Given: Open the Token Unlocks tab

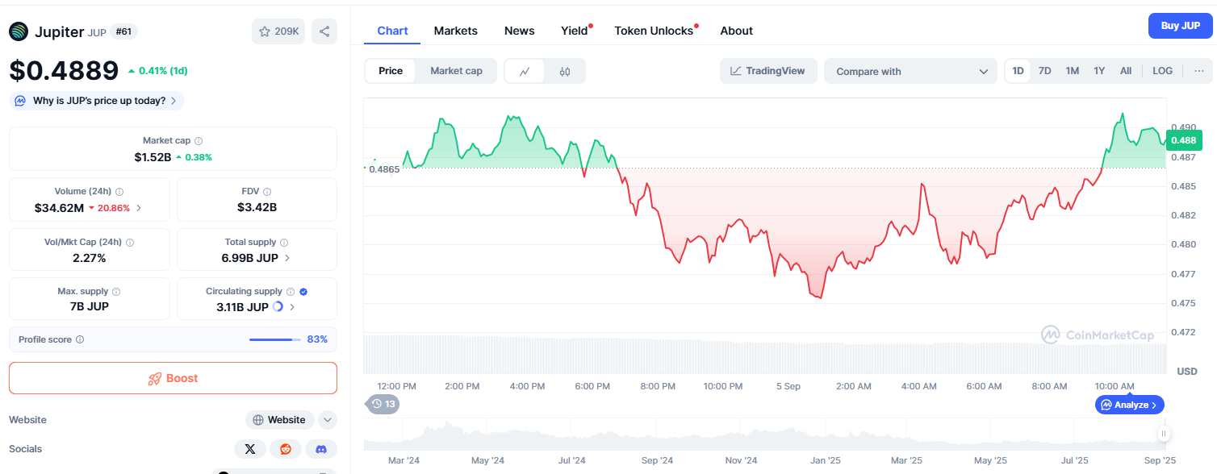Looking at the screenshot, I should pos(655,31).
